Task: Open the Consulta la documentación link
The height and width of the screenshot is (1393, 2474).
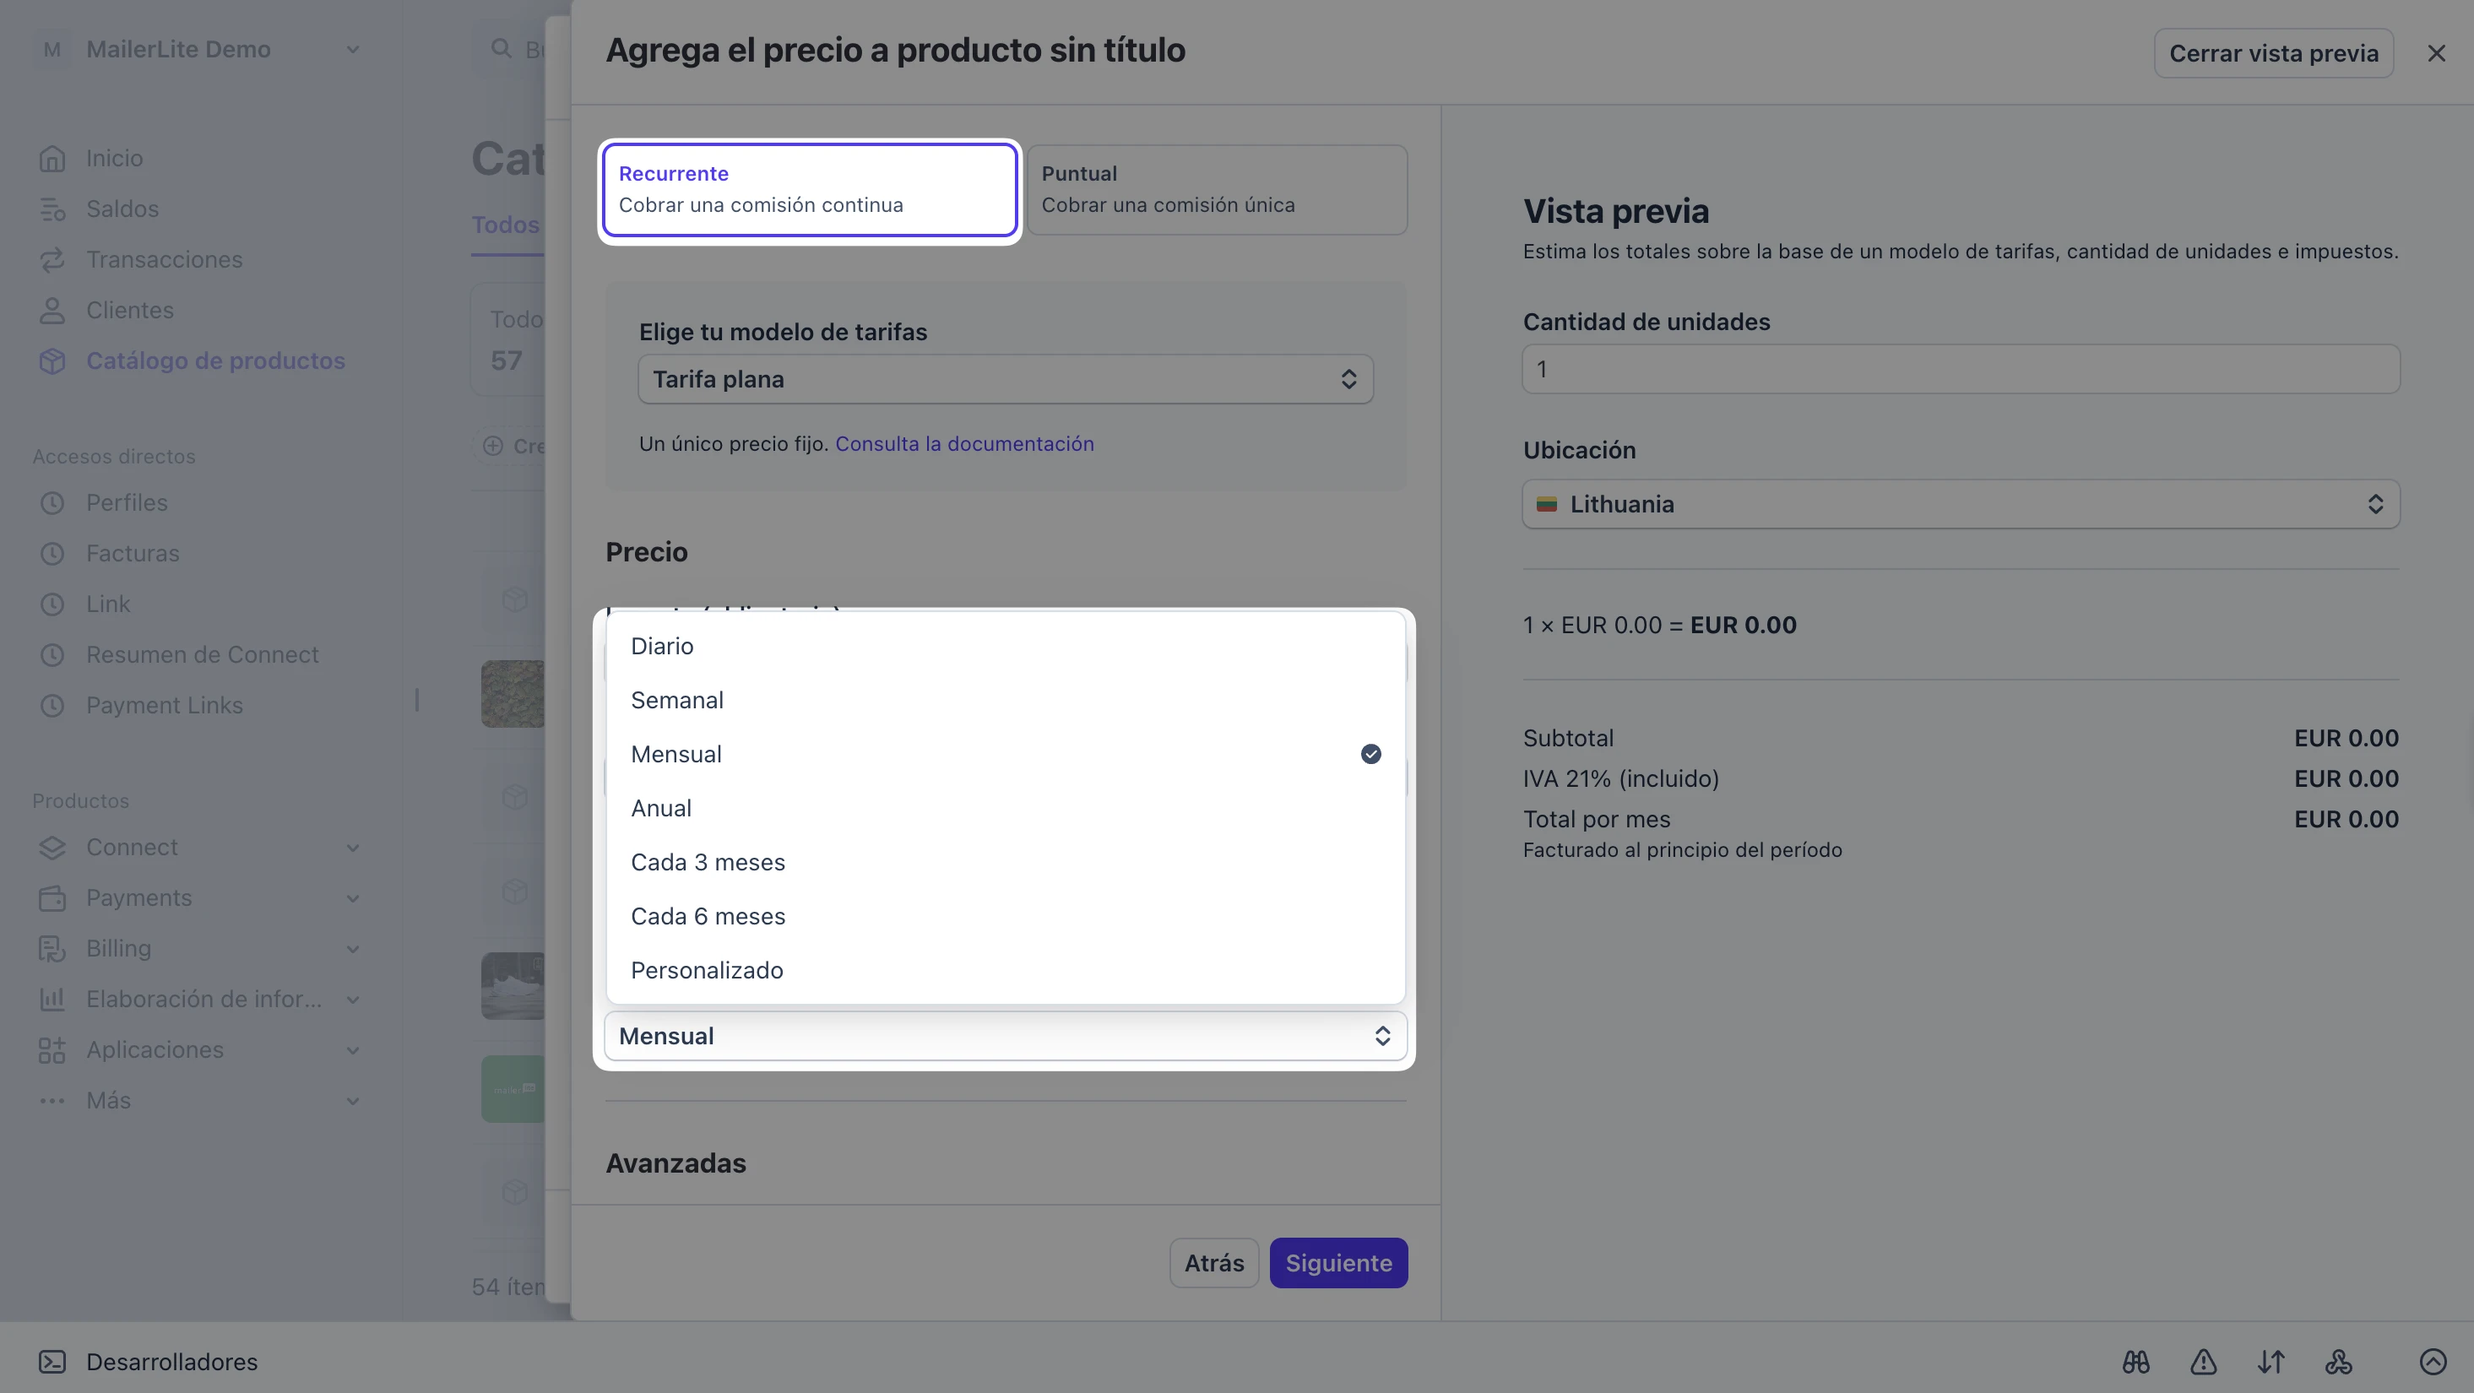Action: click(964, 443)
